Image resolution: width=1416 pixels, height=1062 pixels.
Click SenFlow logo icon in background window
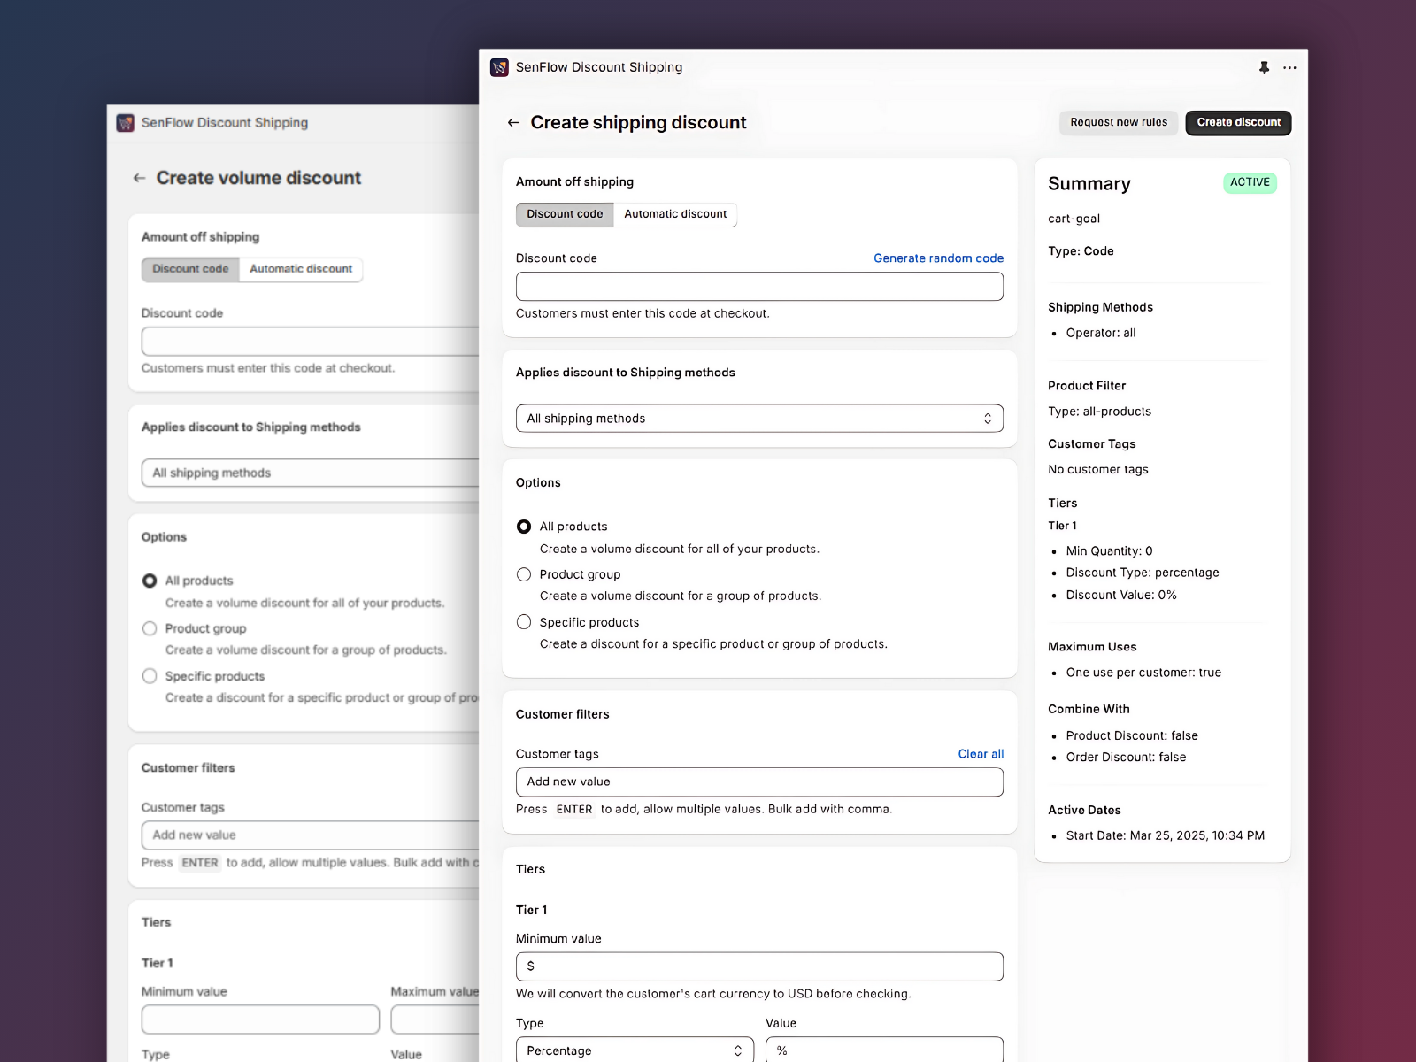[125, 123]
